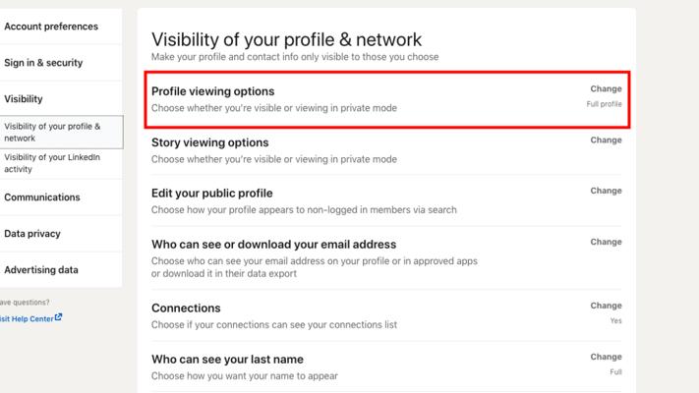The width and height of the screenshot is (699, 393).
Task: Expand the Connections heading
Action: 186,308
